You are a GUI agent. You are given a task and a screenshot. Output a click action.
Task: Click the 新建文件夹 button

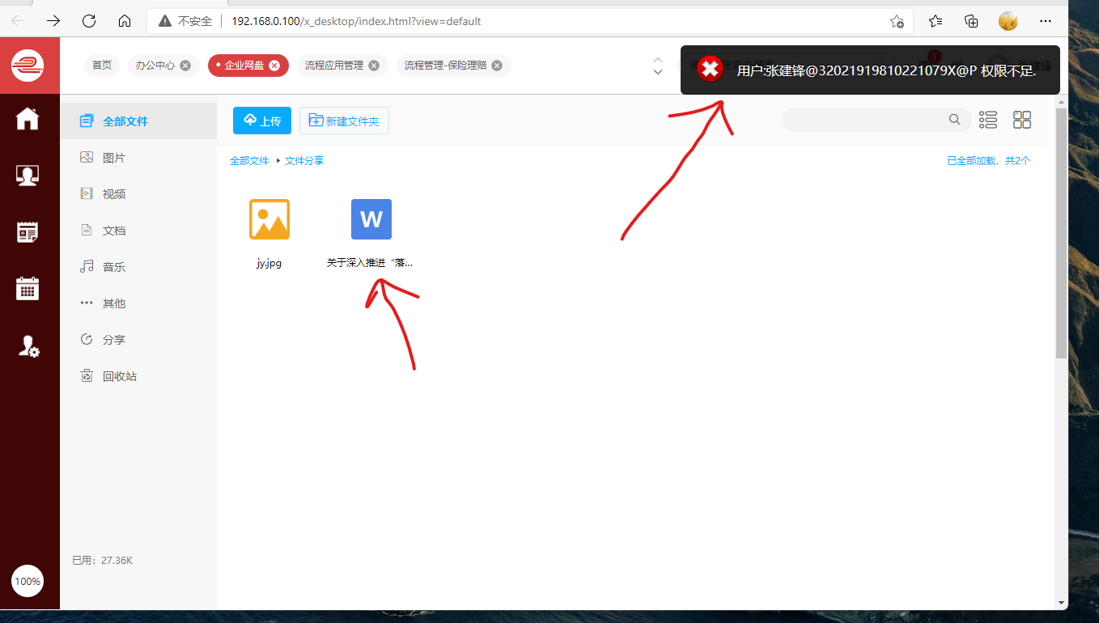(344, 121)
